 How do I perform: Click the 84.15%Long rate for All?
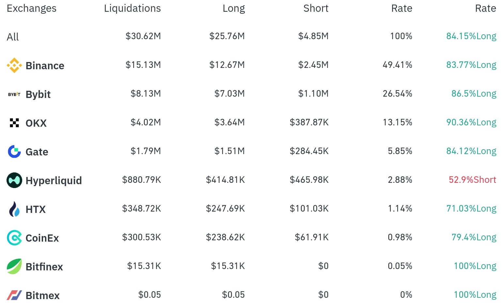tap(471, 36)
